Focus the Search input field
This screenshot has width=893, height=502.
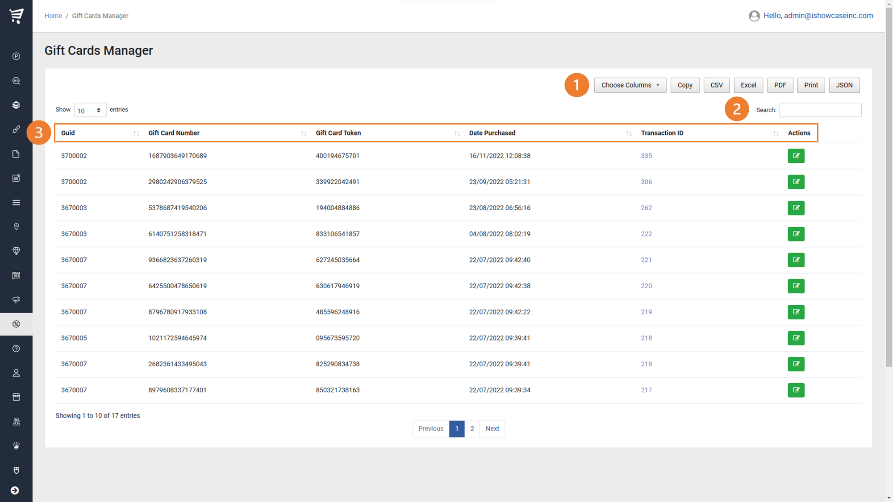[820, 110]
